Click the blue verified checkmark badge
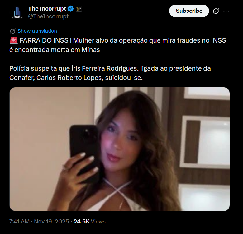 click(71, 9)
